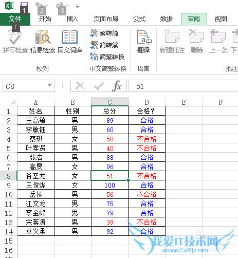This screenshot has width=238, height=258.
Task: Click the 翻译 translate button
Action: coord(143,42)
